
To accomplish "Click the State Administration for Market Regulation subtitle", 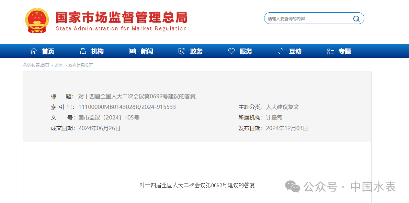I will [x=121, y=28].
